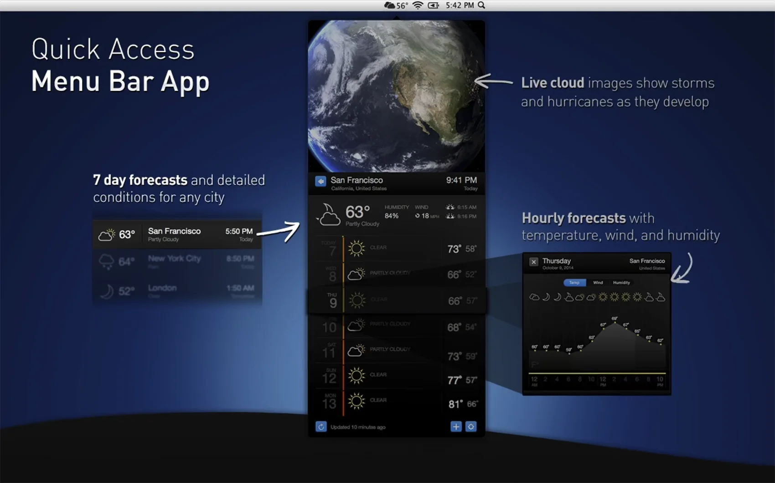Image resolution: width=775 pixels, height=483 pixels.
Task: Add a city with the plus button
Action: pyautogui.click(x=456, y=427)
